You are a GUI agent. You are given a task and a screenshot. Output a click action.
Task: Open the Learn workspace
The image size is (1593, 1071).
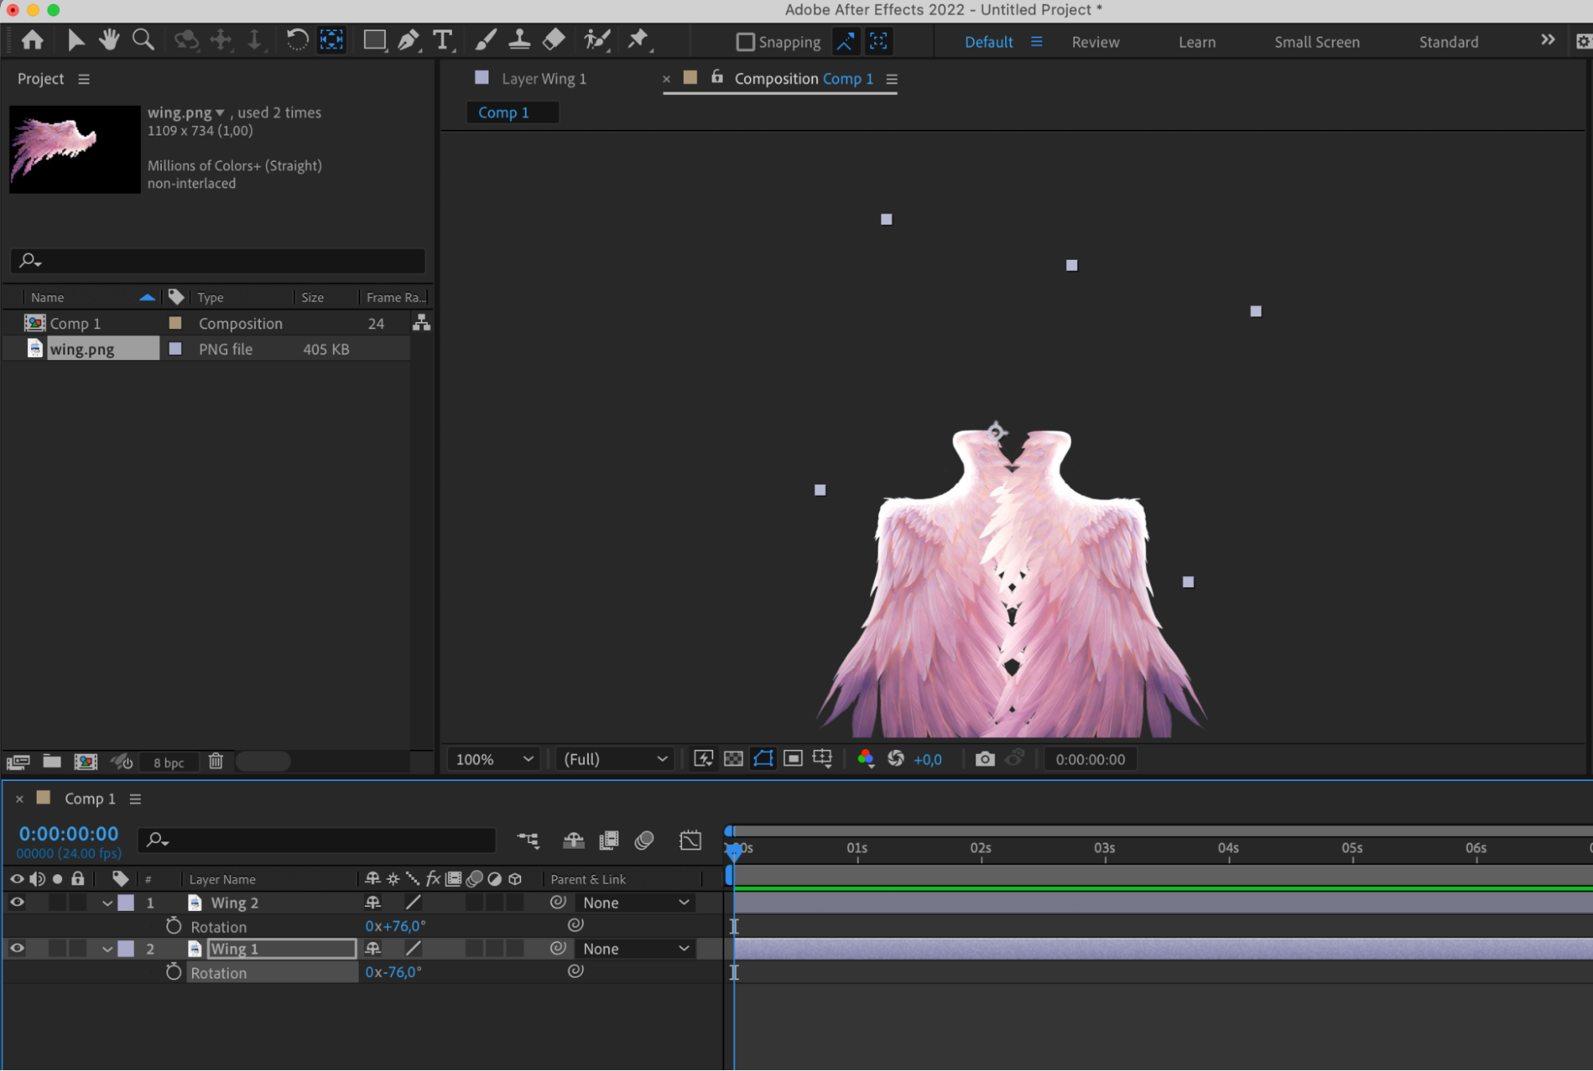tap(1197, 42)
